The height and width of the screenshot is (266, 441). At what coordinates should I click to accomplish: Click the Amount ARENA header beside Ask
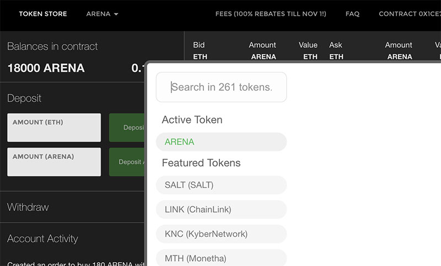click(399, 51)
